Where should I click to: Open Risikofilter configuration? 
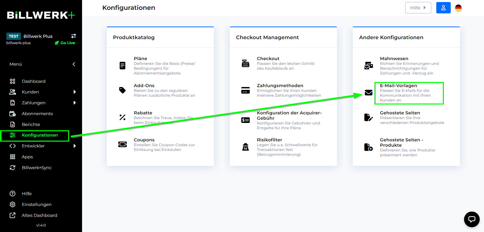(x=269, y=140)
